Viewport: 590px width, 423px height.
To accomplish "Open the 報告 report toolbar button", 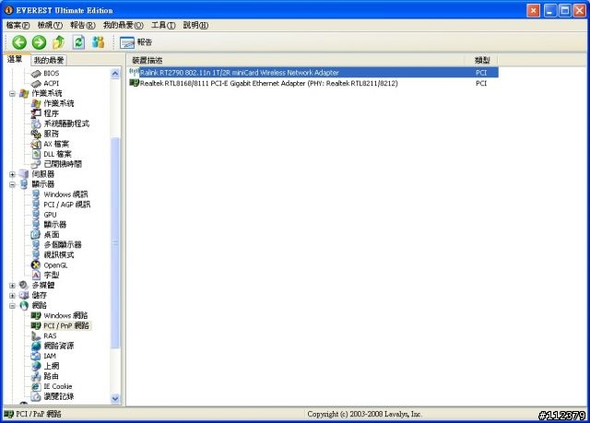I will coord(136,42).
